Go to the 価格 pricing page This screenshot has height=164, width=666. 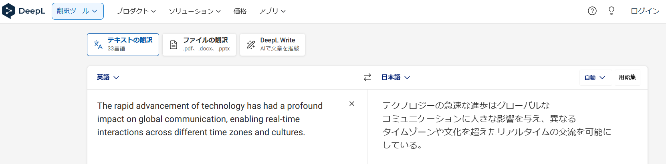click(x=240, y=11)
